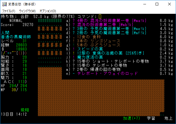Click the ',' symbol beside 12食の食料
The height and width of the screenshot is (124, 176).
click(74, 37)
